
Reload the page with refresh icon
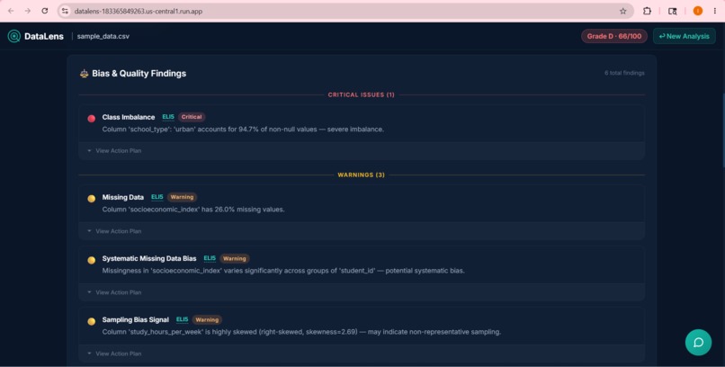(44, 11)
